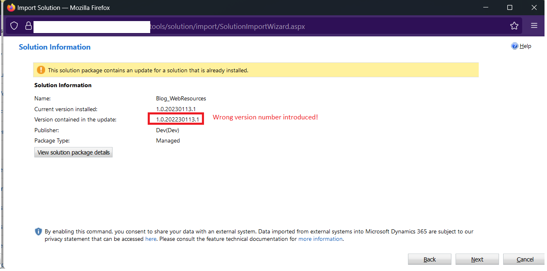Maximize the Firefox window
This screenshot has width=547, height=271.
[x=510, y=7]
